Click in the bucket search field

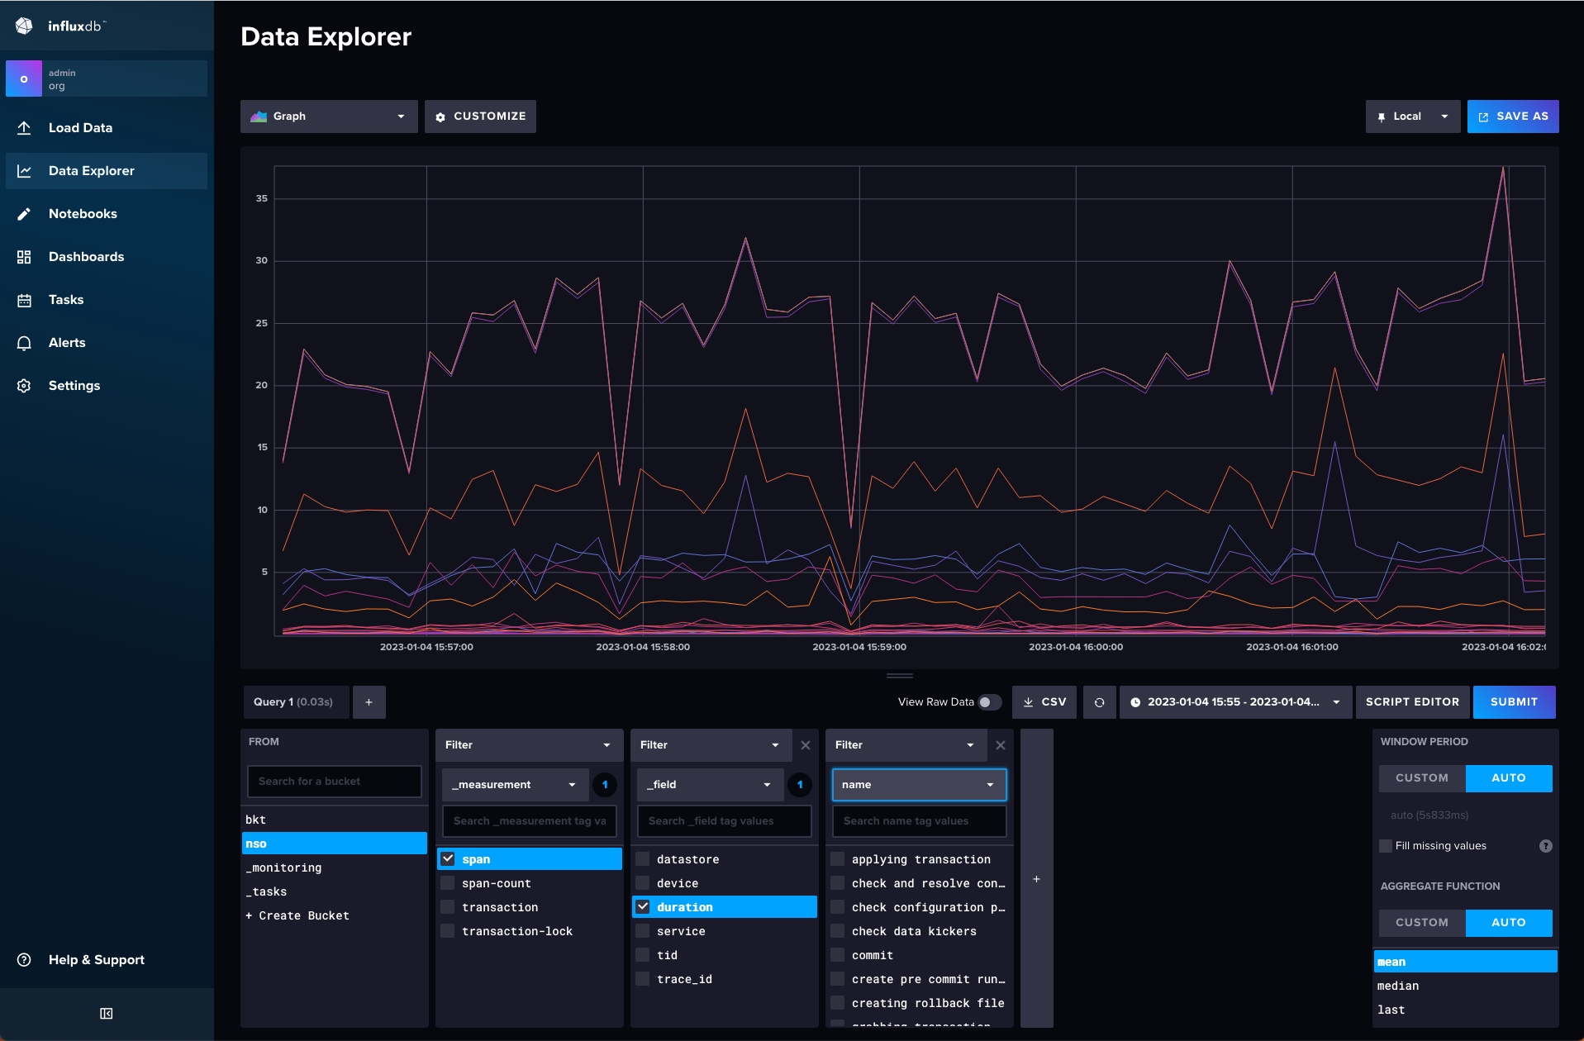[334, 782]
